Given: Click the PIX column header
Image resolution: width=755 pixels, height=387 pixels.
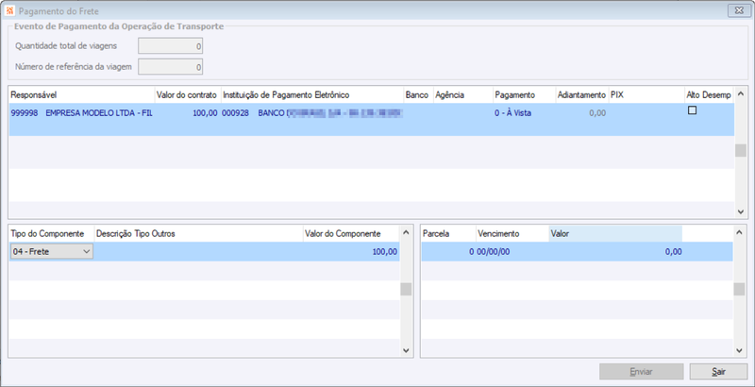Looking at the screenshot, I should tap(646, 94).
